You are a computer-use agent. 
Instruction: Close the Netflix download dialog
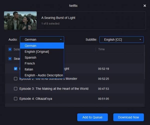click(x=145, y=5)
